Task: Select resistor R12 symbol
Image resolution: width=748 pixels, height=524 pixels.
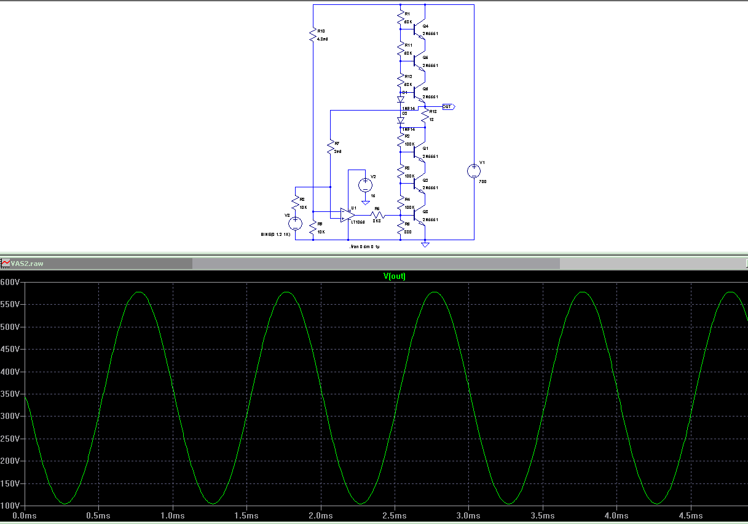Action: tap(401, 80)
